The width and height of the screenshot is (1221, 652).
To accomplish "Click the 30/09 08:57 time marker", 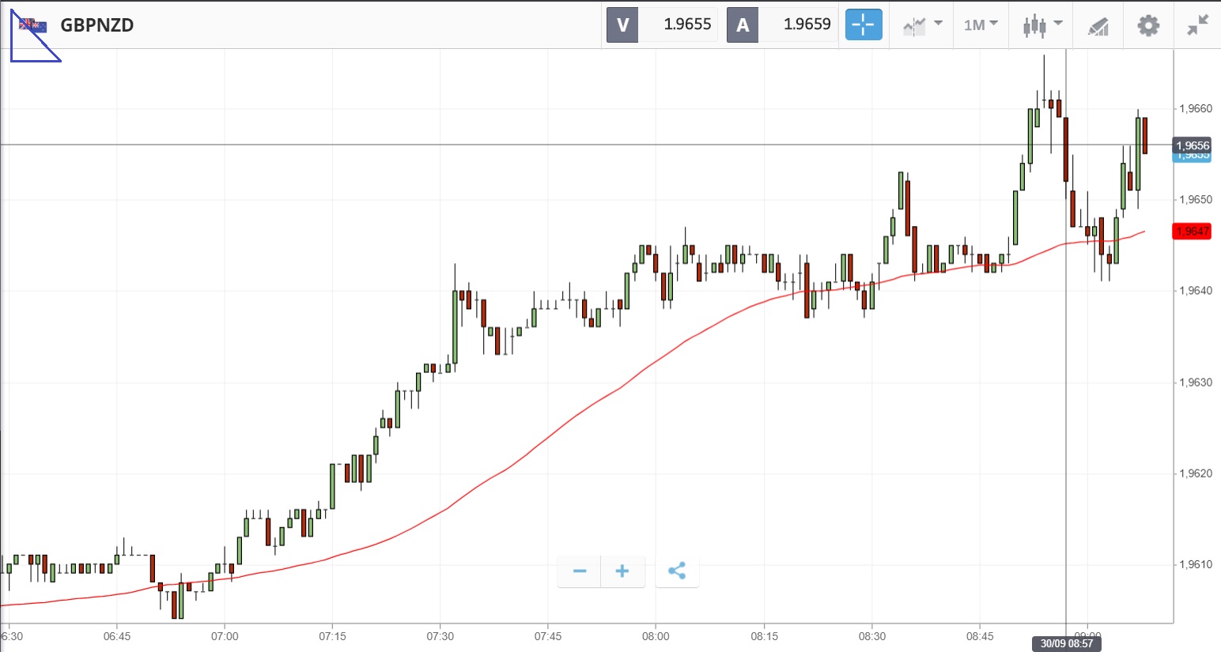I will (x=1066, y=643).
